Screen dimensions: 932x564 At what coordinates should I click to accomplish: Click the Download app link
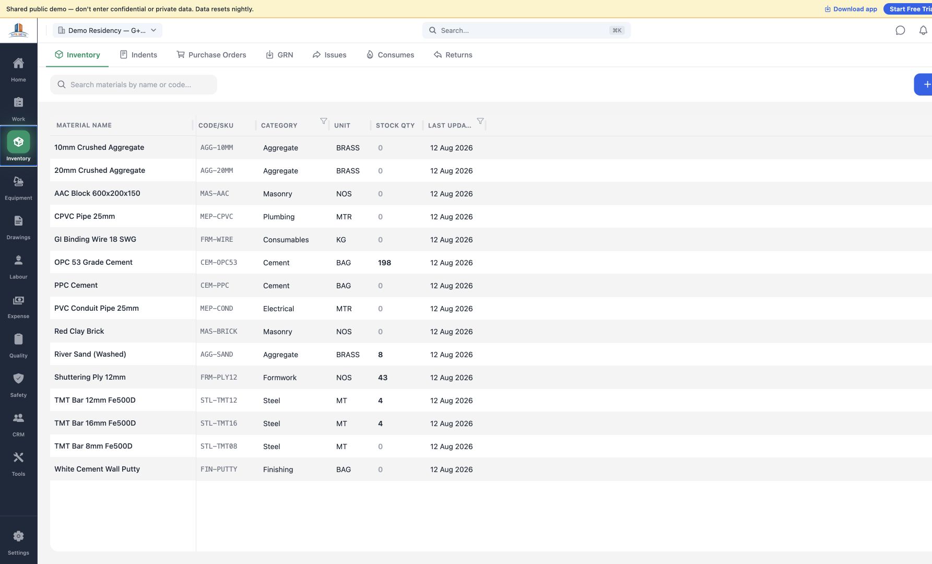click(851, 9)
